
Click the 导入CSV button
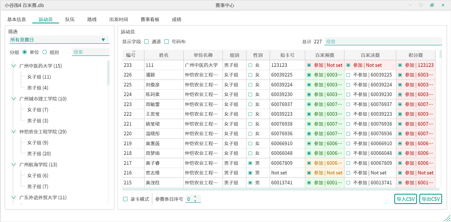405,199
